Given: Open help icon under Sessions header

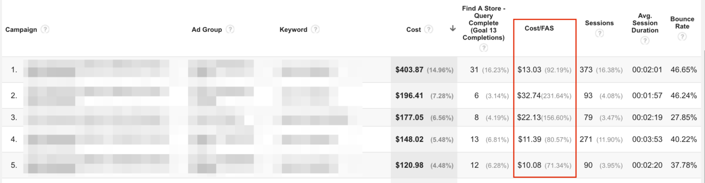Looking at the screenshot, I should (x=599, y=34).
